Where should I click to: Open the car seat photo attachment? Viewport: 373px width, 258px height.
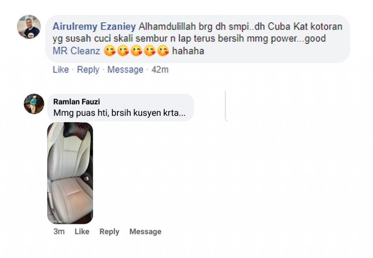70,173
